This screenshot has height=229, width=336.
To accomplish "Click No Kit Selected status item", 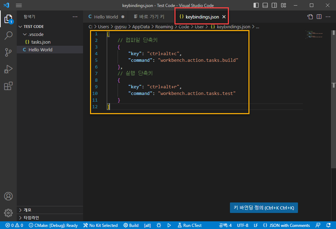I will (100, 226).
